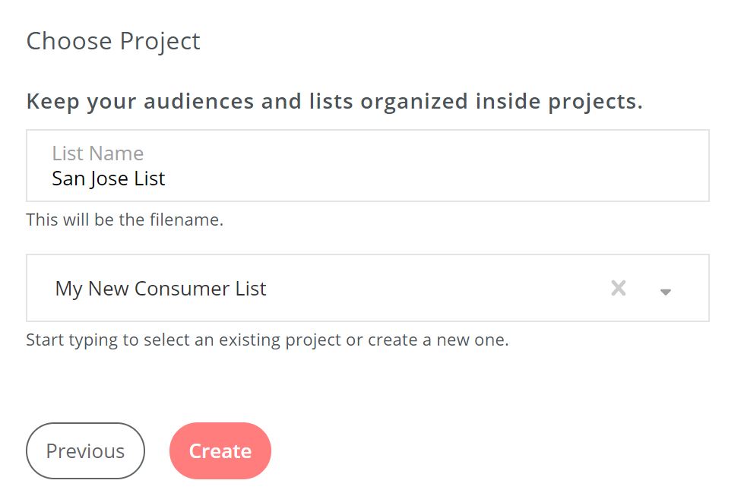The width and height of the screenshot is (744, 493).
Task: Click the small triangle in the project selector
Action: pyautogui.click(x=666, y=291)
